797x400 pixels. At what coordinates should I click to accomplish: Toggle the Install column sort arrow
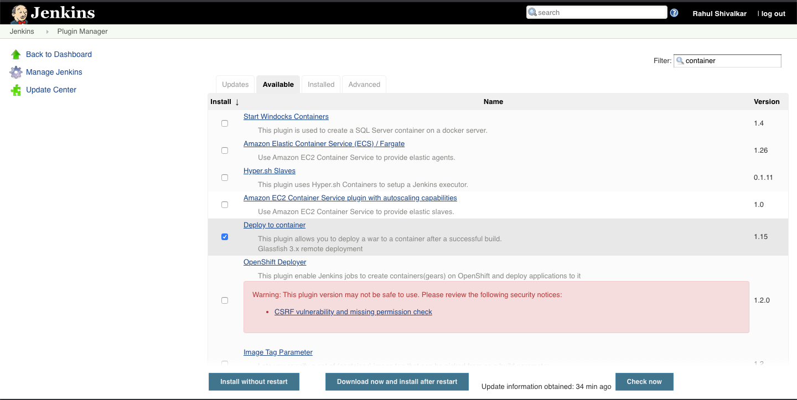[x=237, y=102]
